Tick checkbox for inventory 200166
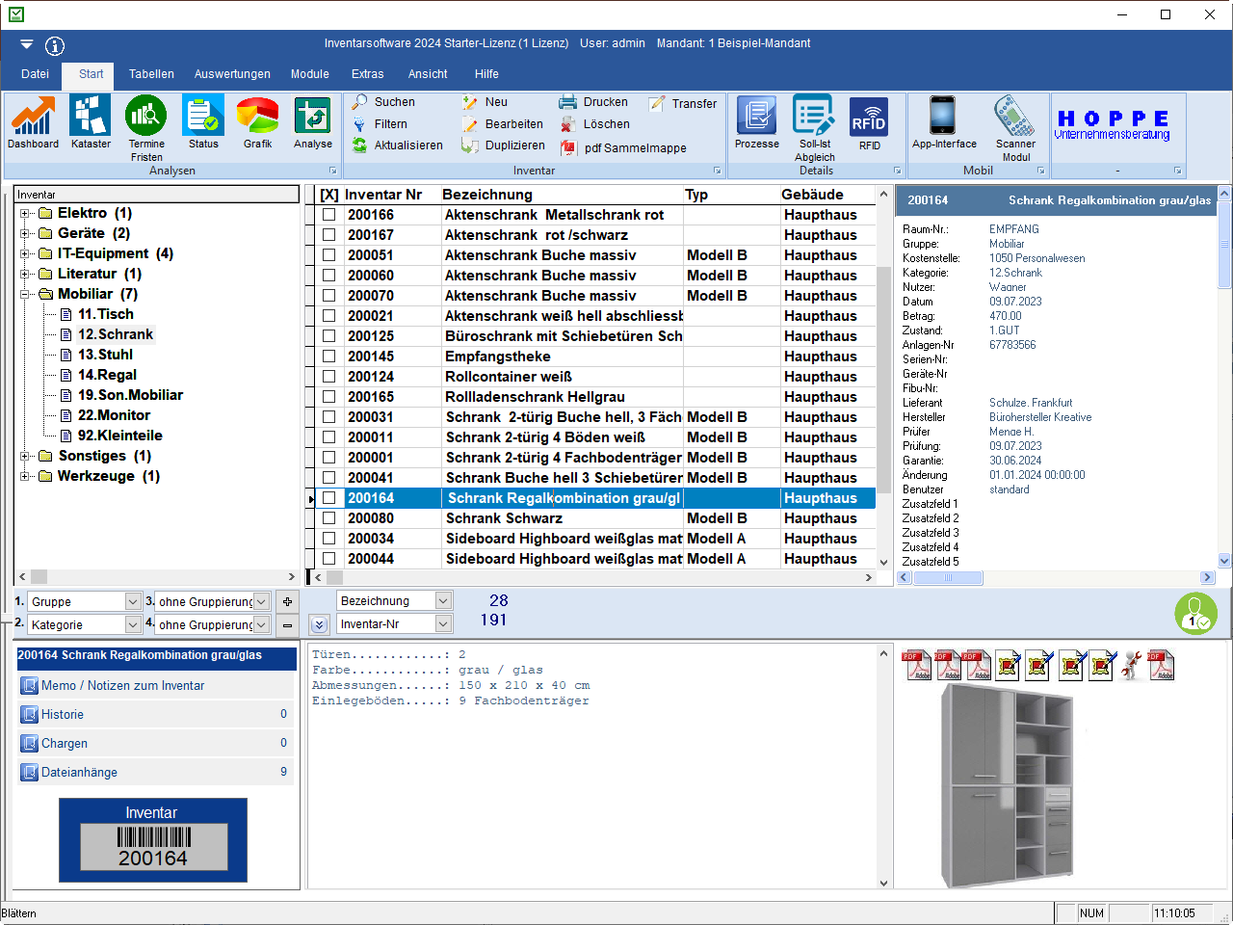 point(328,215)
